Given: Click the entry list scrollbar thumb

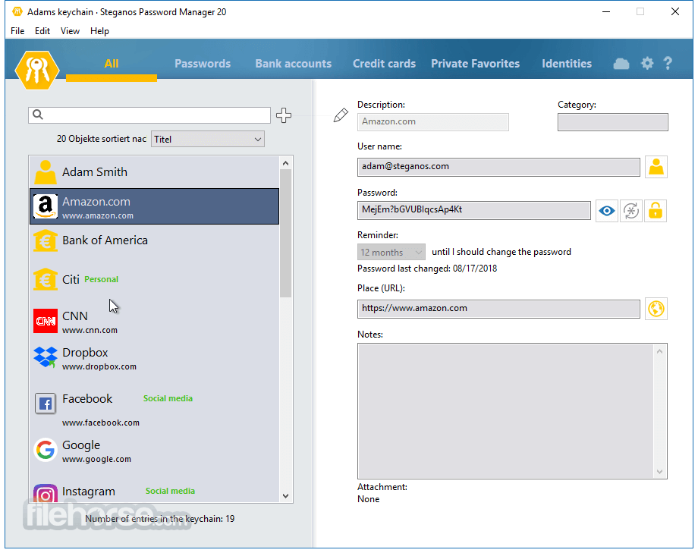Looking at the screenshot, I should 286,234.
